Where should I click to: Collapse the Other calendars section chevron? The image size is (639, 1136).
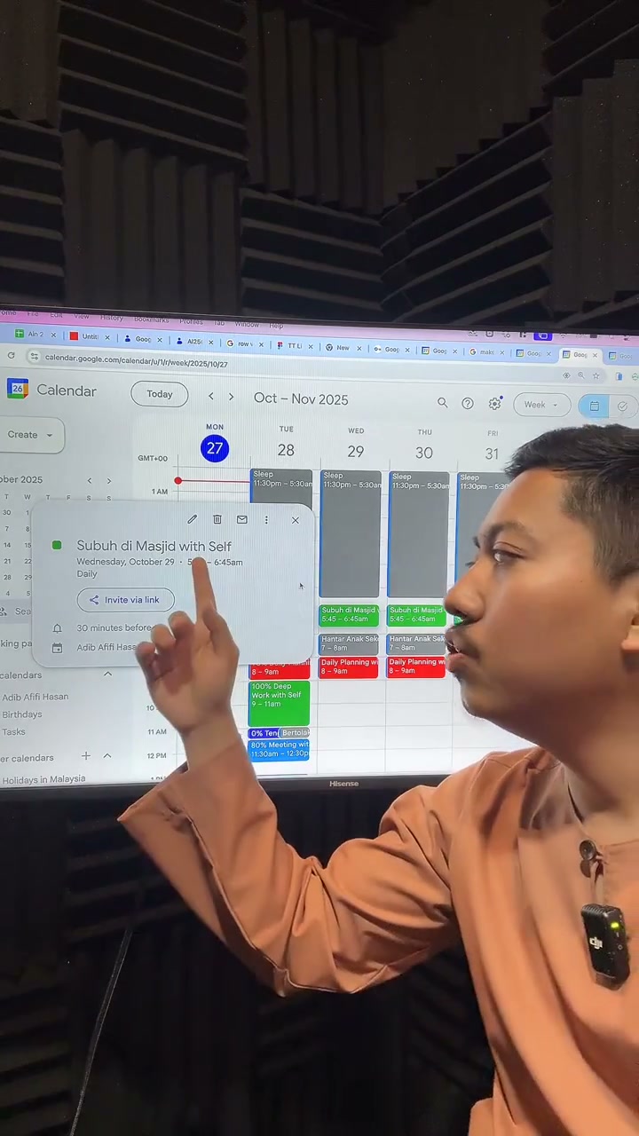(107, 756)
